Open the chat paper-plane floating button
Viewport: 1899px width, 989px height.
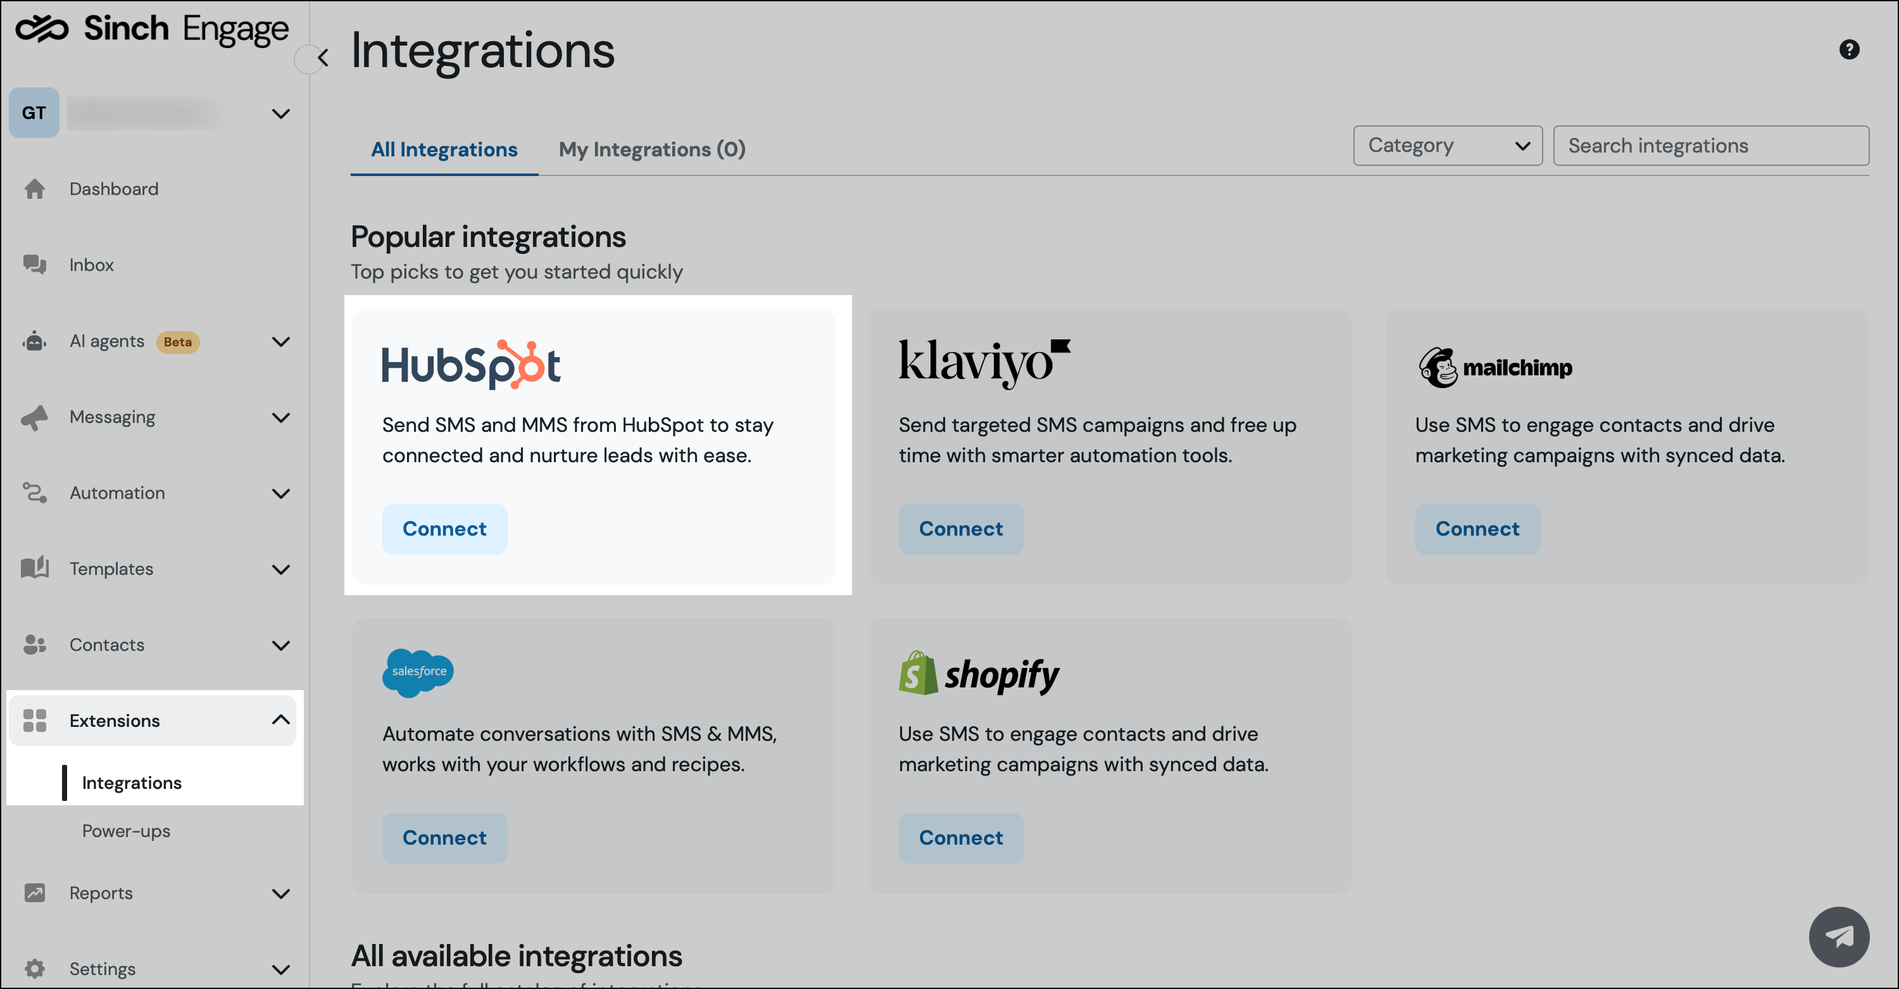click(1839, 936)
